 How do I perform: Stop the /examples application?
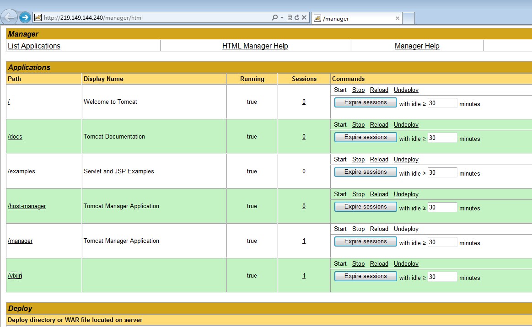click(358, 160)
